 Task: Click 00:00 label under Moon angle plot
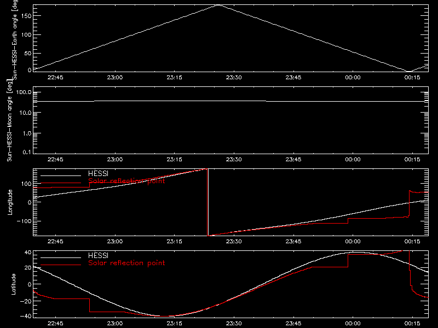click(x=353, y=159)
